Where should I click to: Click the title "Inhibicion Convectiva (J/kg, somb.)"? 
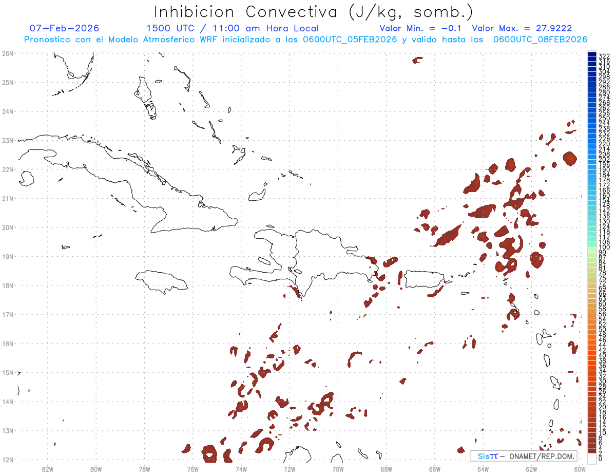tap(313, 12)
